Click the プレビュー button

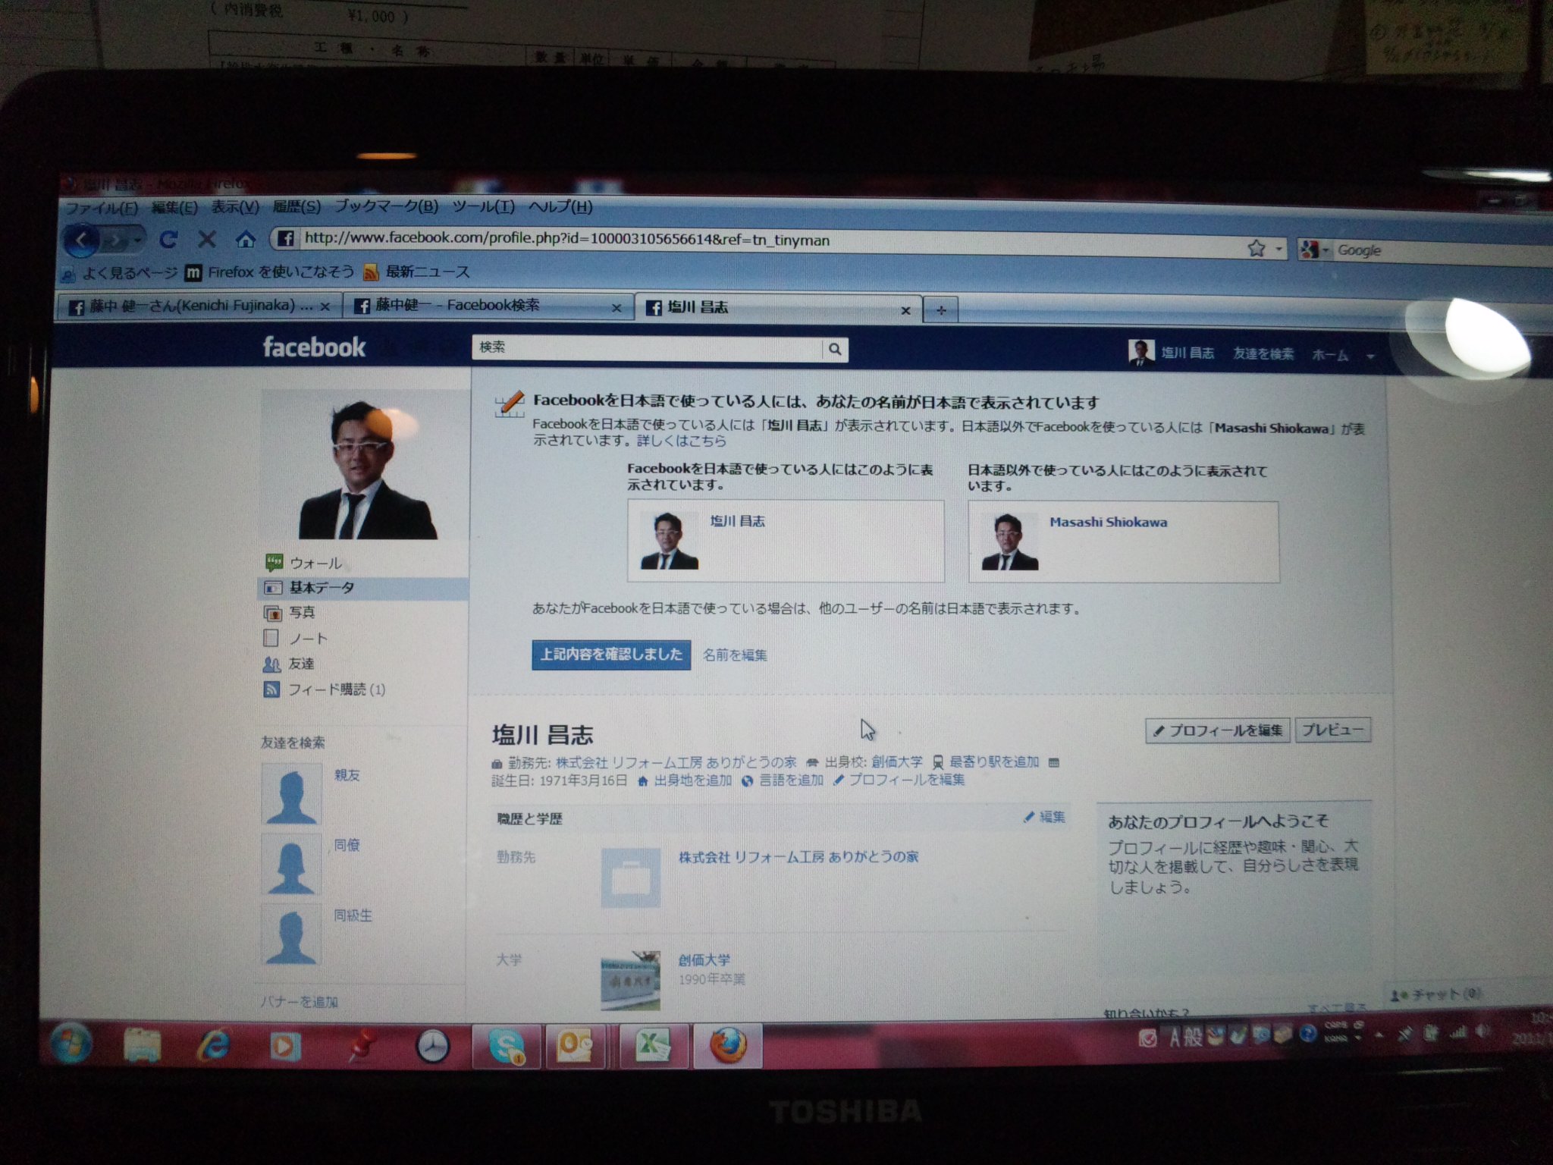click(1332, 730)
